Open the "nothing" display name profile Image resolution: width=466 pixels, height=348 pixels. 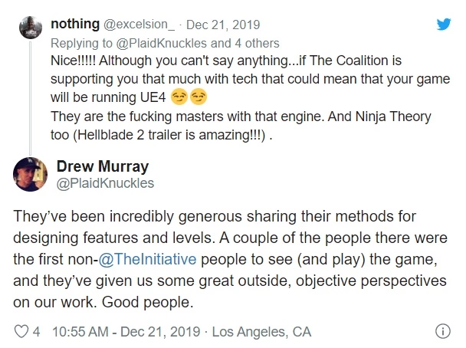click(74, 25)
